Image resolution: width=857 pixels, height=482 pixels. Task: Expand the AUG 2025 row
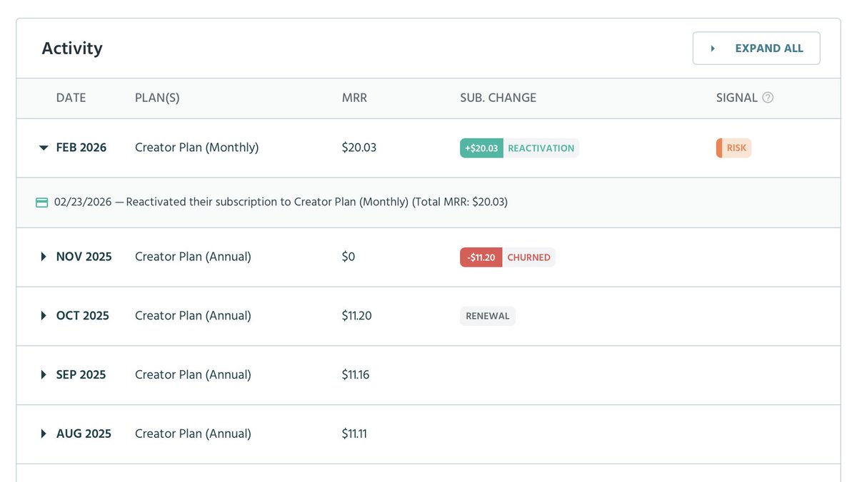click(44, 434)
